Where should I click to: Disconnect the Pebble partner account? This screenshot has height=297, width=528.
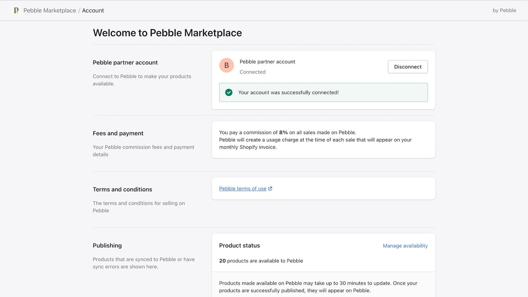pyautogui.click(x=408, y=66)
